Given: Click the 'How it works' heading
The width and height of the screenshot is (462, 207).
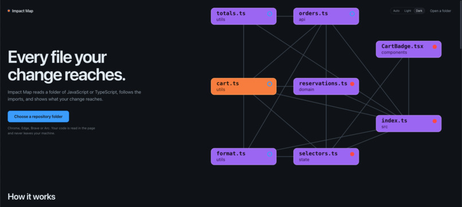Looking at the screenshot, I should [x=32, y=197].
